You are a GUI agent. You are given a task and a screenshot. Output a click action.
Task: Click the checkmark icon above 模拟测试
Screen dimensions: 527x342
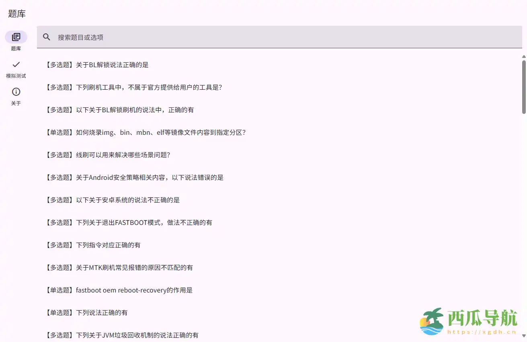pyautogui.click(x=16, y=64)
